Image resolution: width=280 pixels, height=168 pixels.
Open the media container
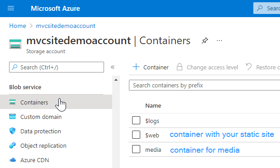point(153,150)
